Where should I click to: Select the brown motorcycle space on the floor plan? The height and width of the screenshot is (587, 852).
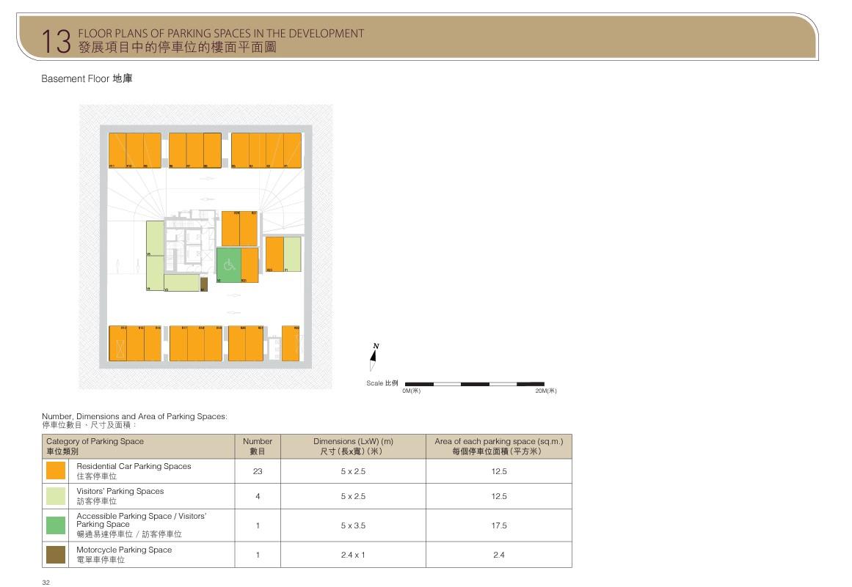204,284
